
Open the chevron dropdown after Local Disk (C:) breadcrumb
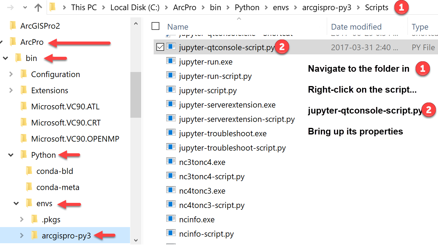click(x=167, y=7)
